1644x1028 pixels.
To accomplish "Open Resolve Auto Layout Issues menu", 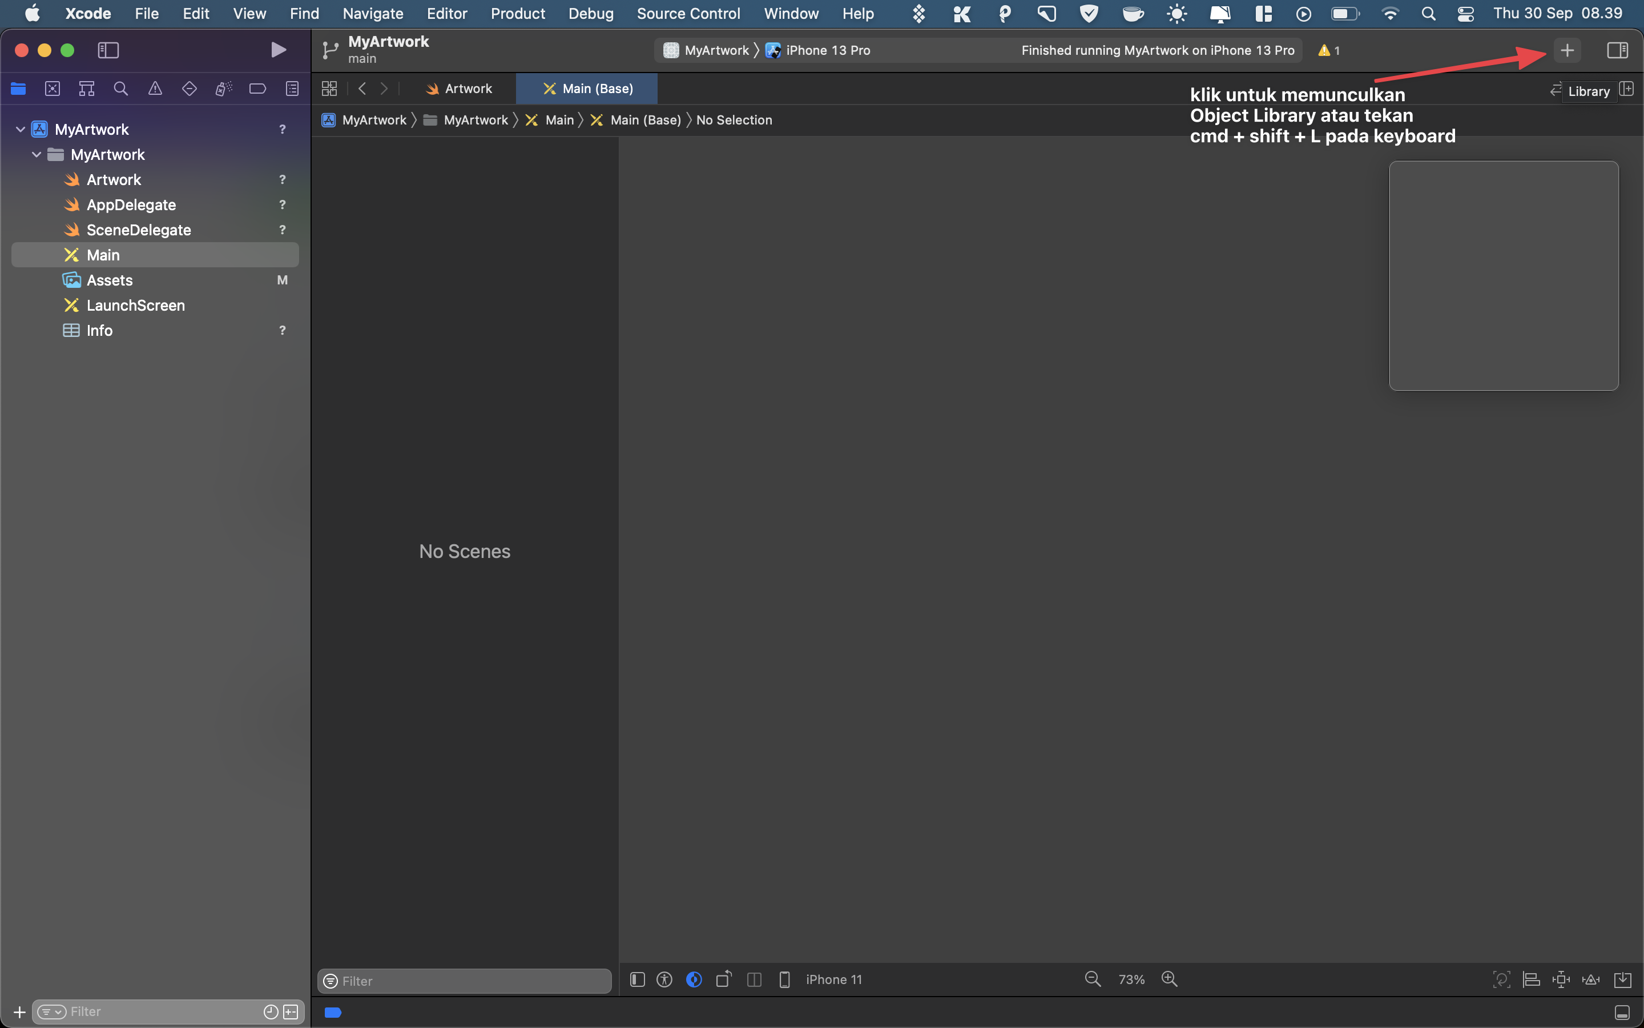I will (x=1591, y=979).
